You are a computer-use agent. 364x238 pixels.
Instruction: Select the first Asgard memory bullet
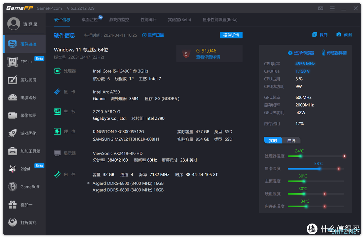coord(88,183)
